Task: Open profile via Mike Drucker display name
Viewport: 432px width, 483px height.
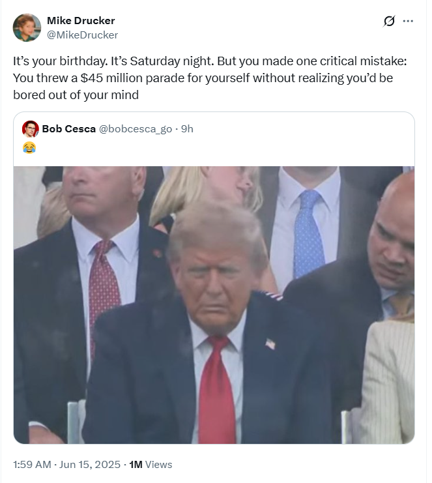Action: click(81, 21)
